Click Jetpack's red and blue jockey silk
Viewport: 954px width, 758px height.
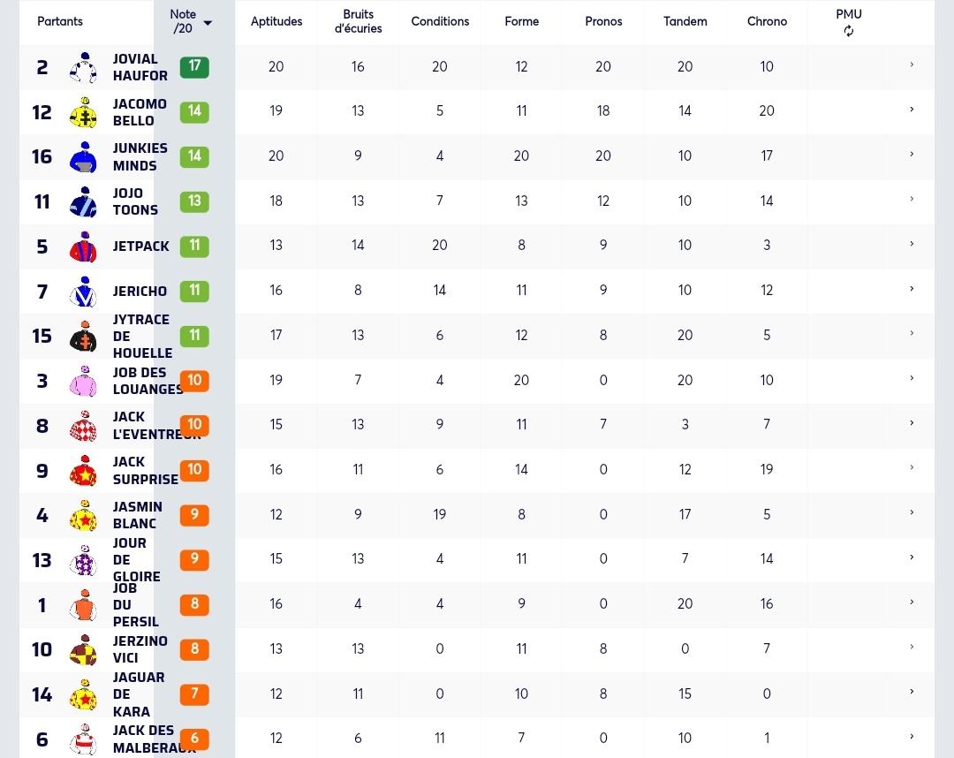[83, 246]
